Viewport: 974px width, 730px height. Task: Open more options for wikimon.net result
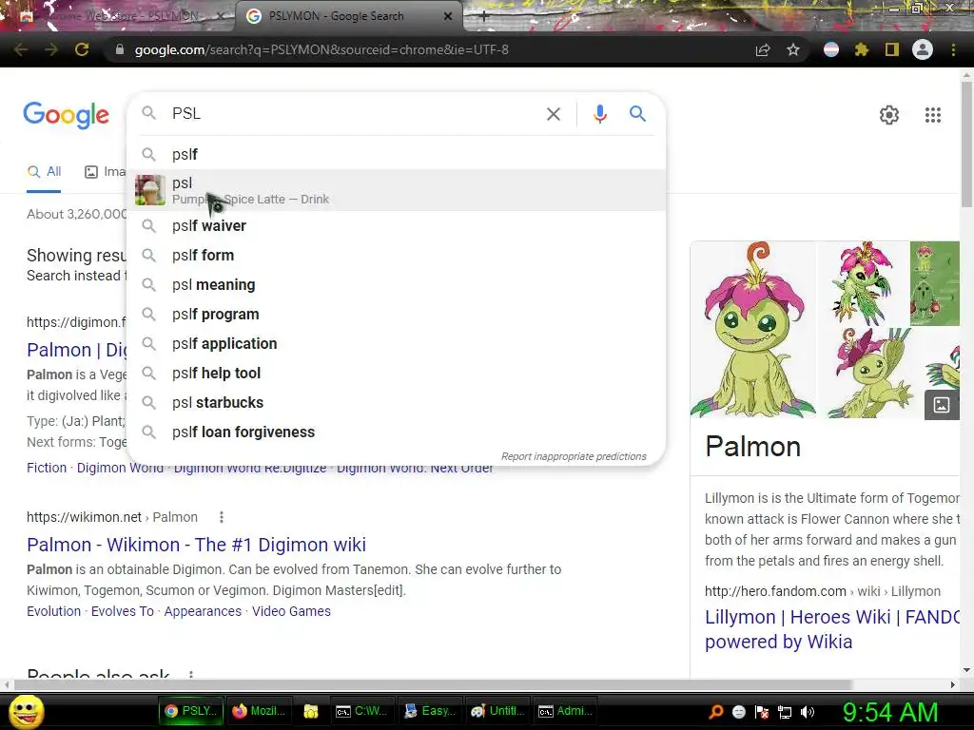[x=221, y=517]
